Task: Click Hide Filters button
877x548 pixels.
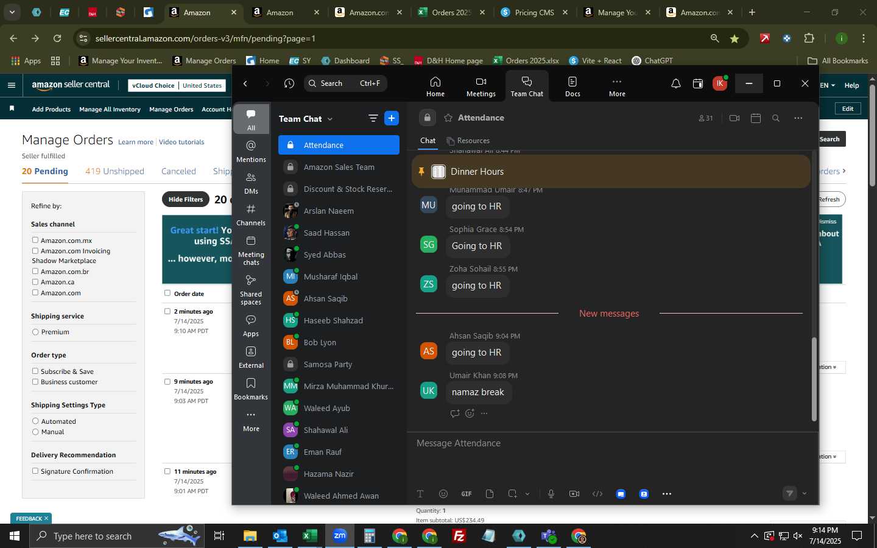Action: click(x=186, y=199)
